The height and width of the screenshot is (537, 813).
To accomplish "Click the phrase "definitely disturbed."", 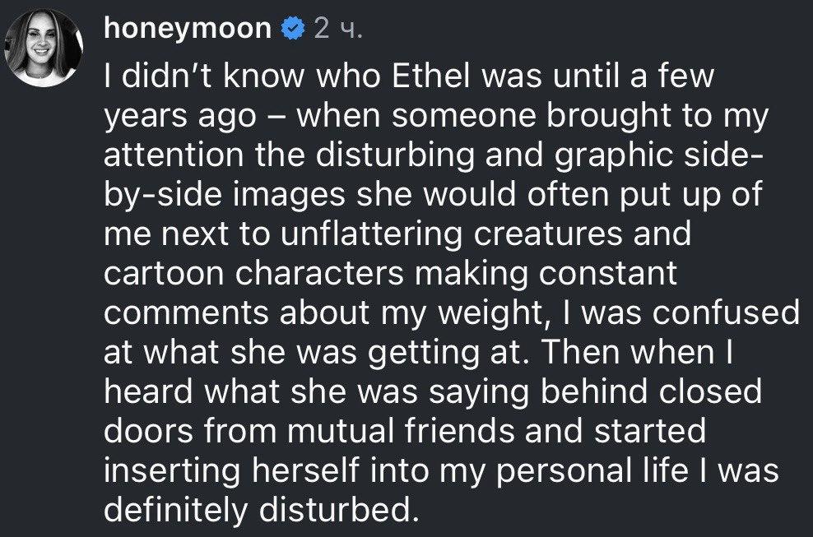I will point(260,510).
